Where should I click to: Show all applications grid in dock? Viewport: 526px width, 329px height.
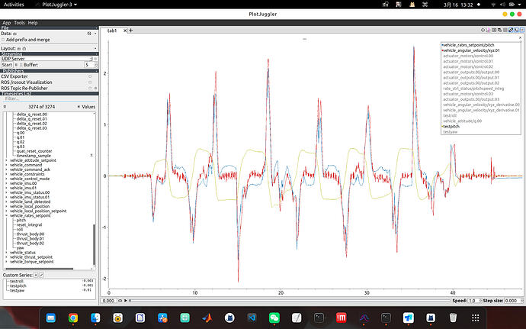click(476, 318)
